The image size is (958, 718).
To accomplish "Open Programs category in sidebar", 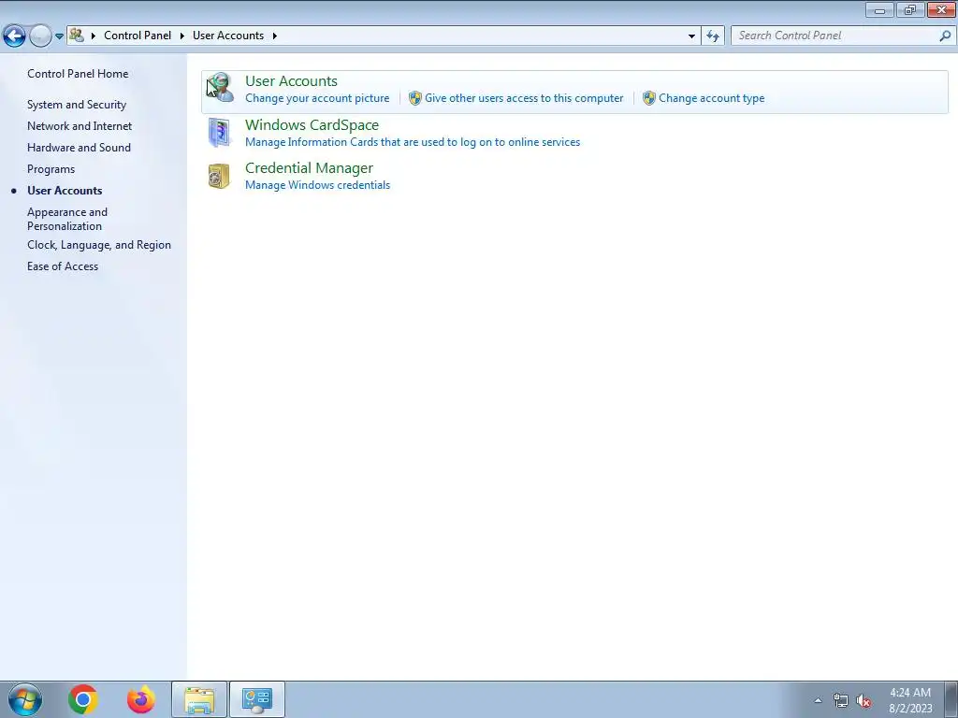I will 51,169.
